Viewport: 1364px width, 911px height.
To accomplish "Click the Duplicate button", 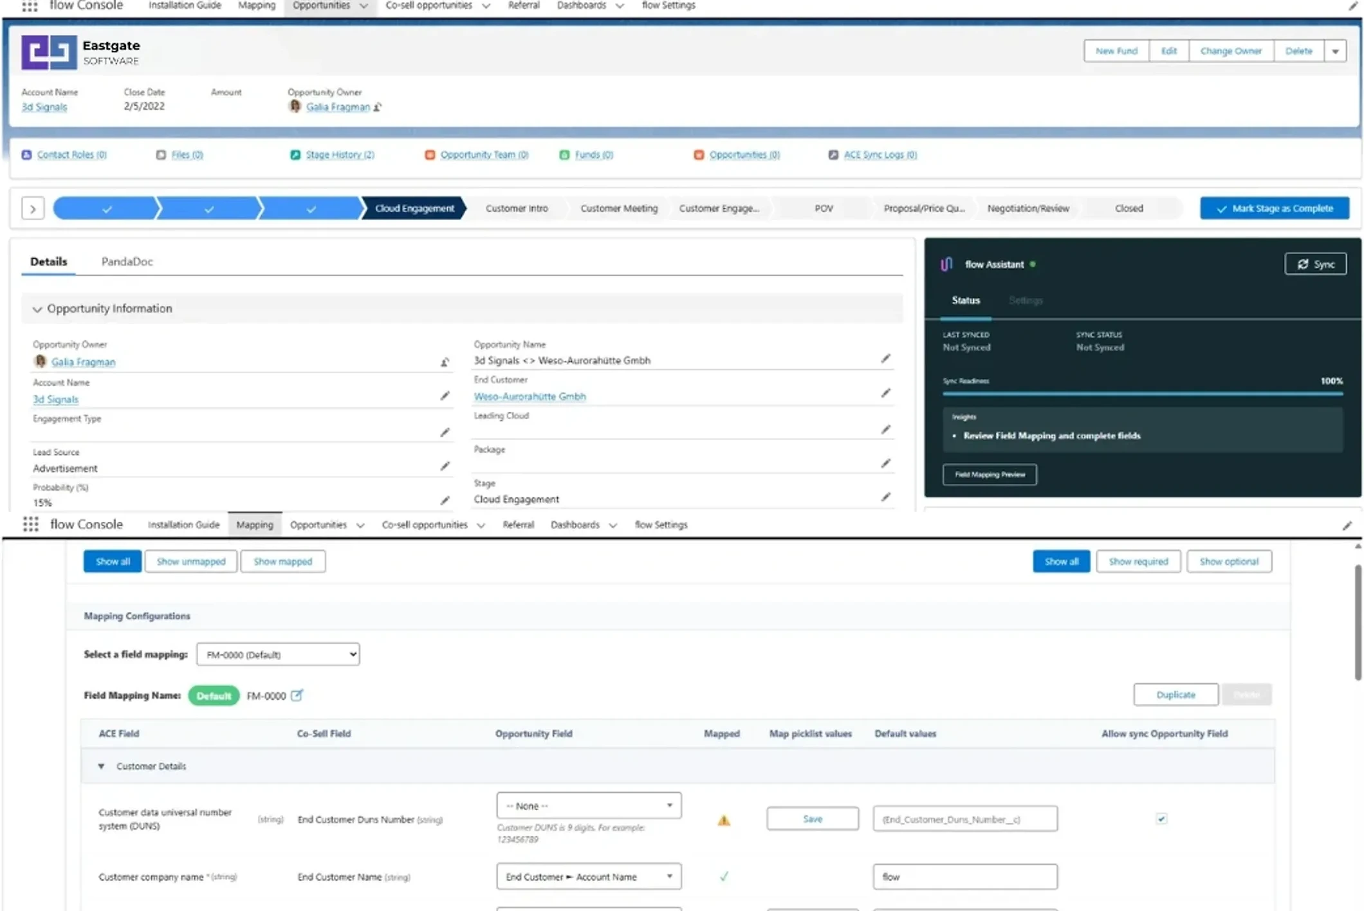I will pos(1175,695).
